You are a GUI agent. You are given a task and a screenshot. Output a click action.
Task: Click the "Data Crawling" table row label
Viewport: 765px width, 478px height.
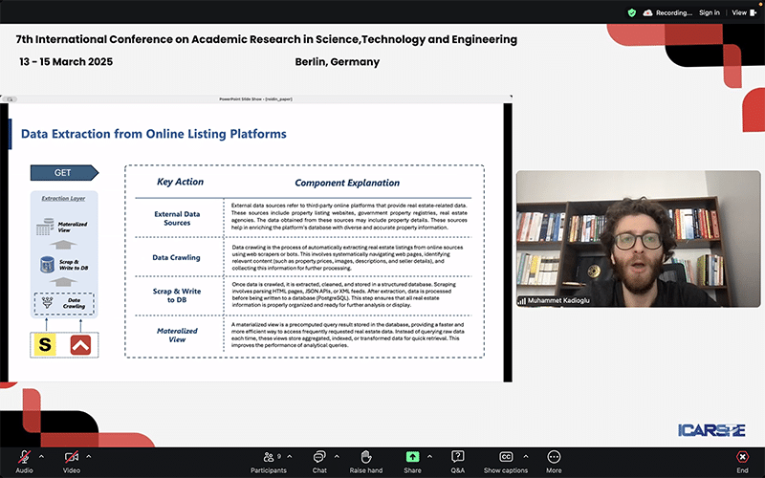176,257
